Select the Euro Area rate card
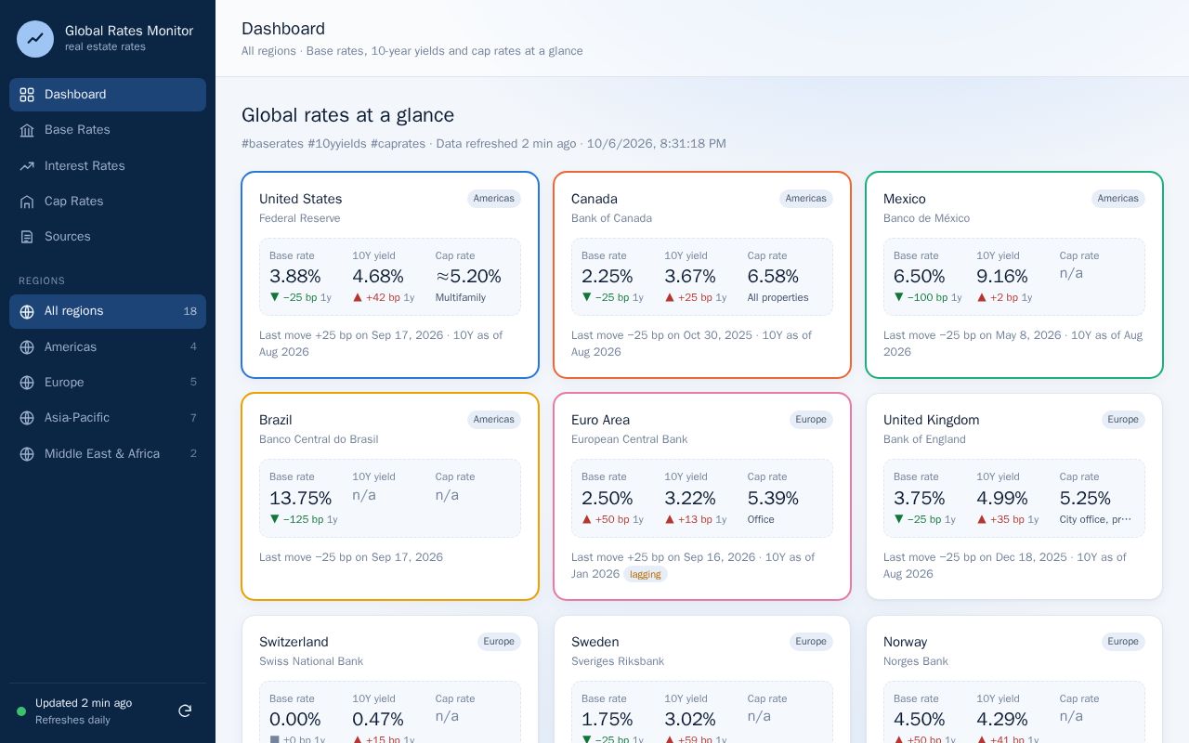This screenshot has height=743, width=1189. pyautogui.click(x=702, y=497)
